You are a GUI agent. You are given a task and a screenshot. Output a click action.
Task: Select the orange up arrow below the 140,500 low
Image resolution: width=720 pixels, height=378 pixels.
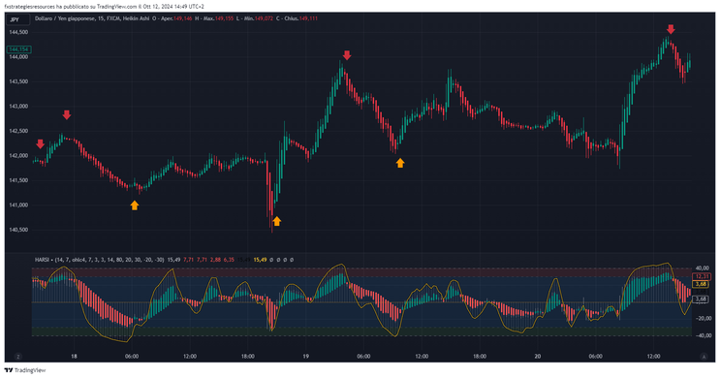[276, 221]
